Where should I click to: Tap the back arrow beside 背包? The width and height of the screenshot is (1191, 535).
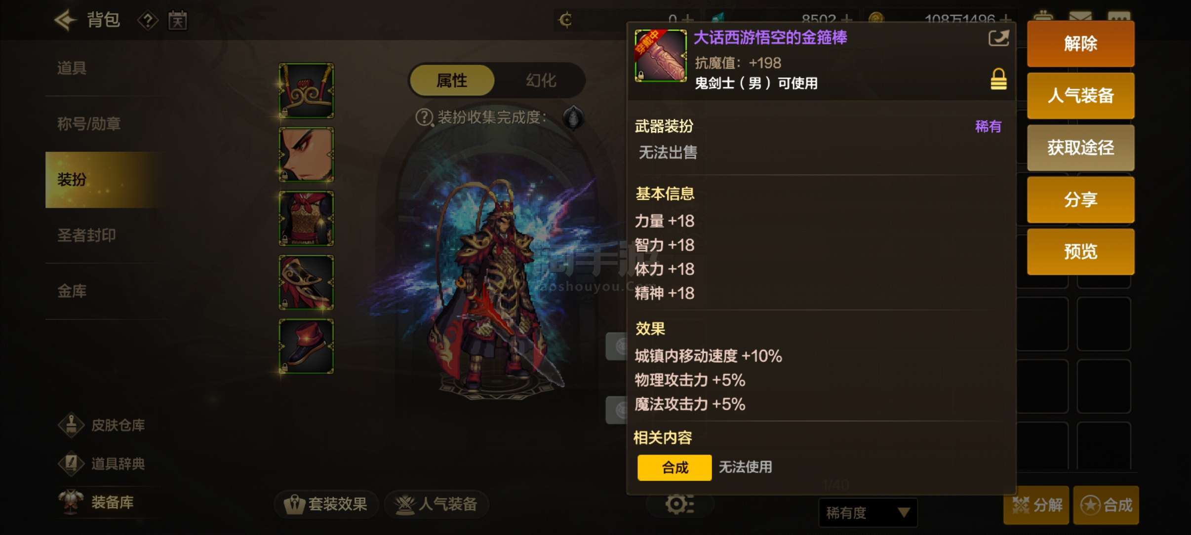pos(66,20)
